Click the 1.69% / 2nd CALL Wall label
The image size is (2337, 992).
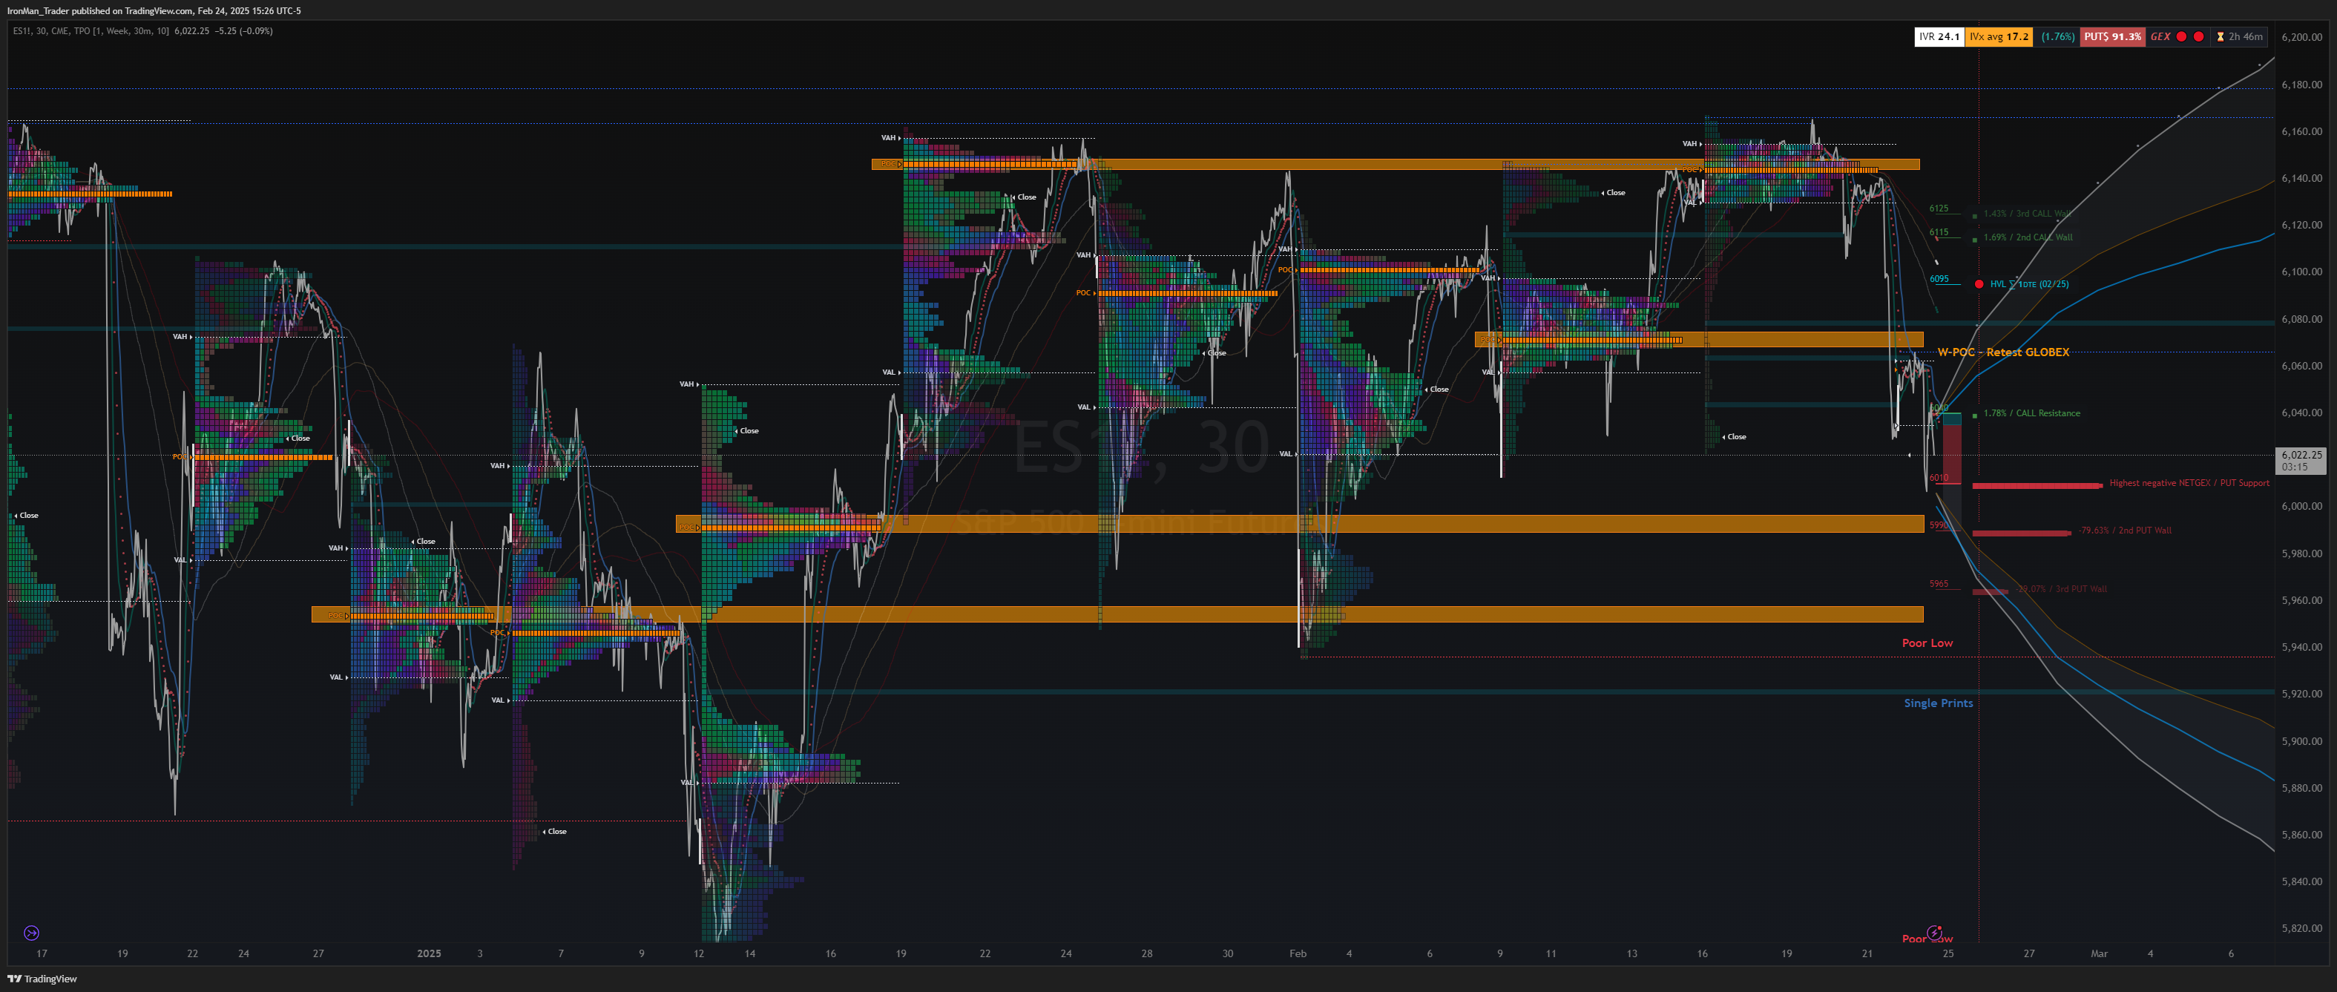2028,237
